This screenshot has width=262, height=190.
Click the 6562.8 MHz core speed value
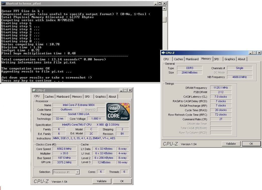[64, 149]
